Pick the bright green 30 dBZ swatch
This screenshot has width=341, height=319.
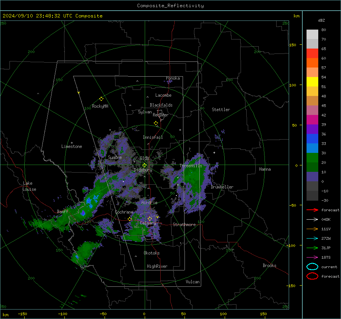pyautogui.click(x=312, y=157)
